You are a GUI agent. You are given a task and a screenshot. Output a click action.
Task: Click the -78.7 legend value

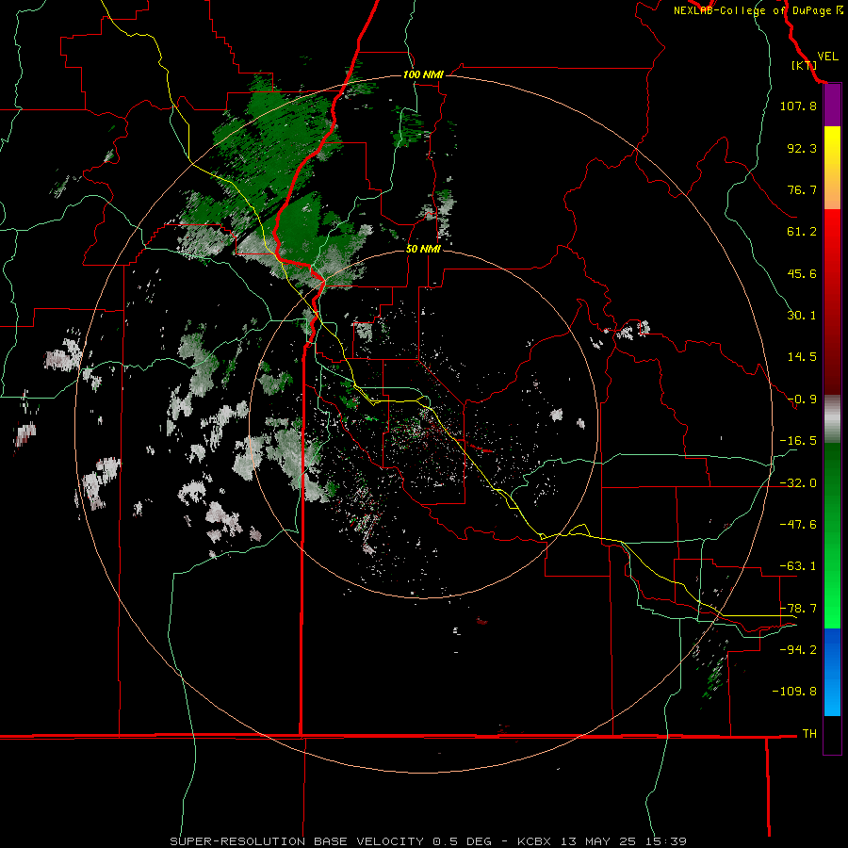point(798,609)
